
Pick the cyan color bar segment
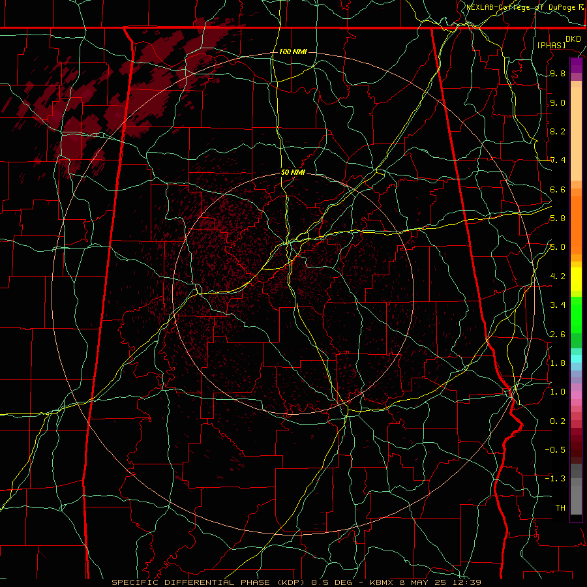pyautogui.click(x=576, y=359)
